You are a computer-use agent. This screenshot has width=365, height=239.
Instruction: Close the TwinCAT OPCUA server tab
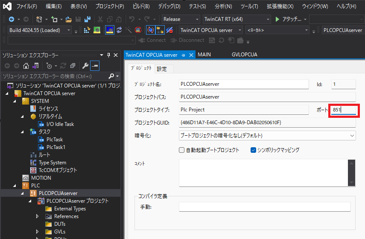tap(191, 55)
